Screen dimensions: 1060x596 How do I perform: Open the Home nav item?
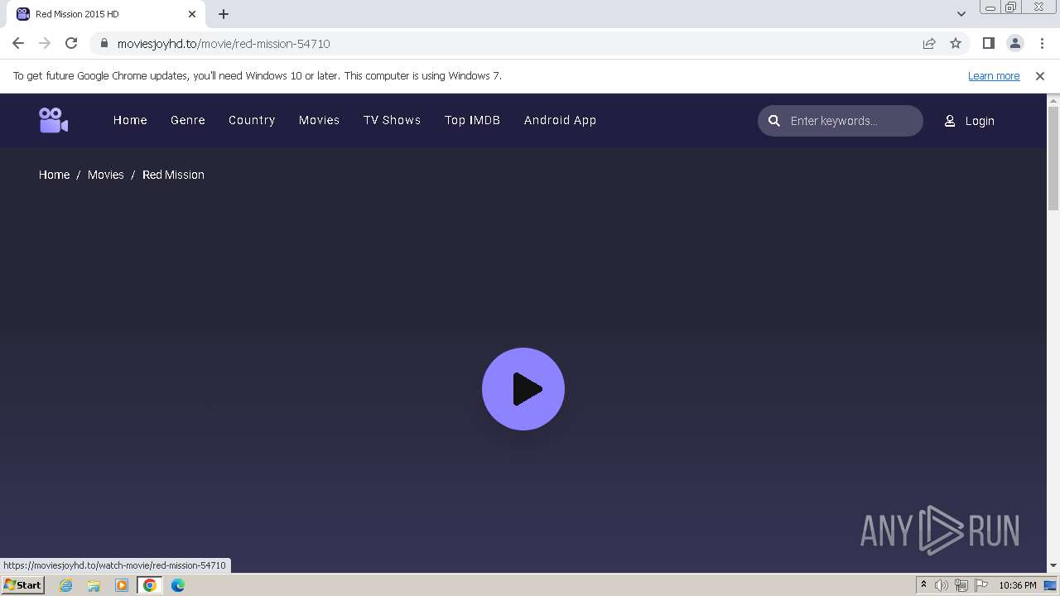pyautogui.click(x=130, y=120)
